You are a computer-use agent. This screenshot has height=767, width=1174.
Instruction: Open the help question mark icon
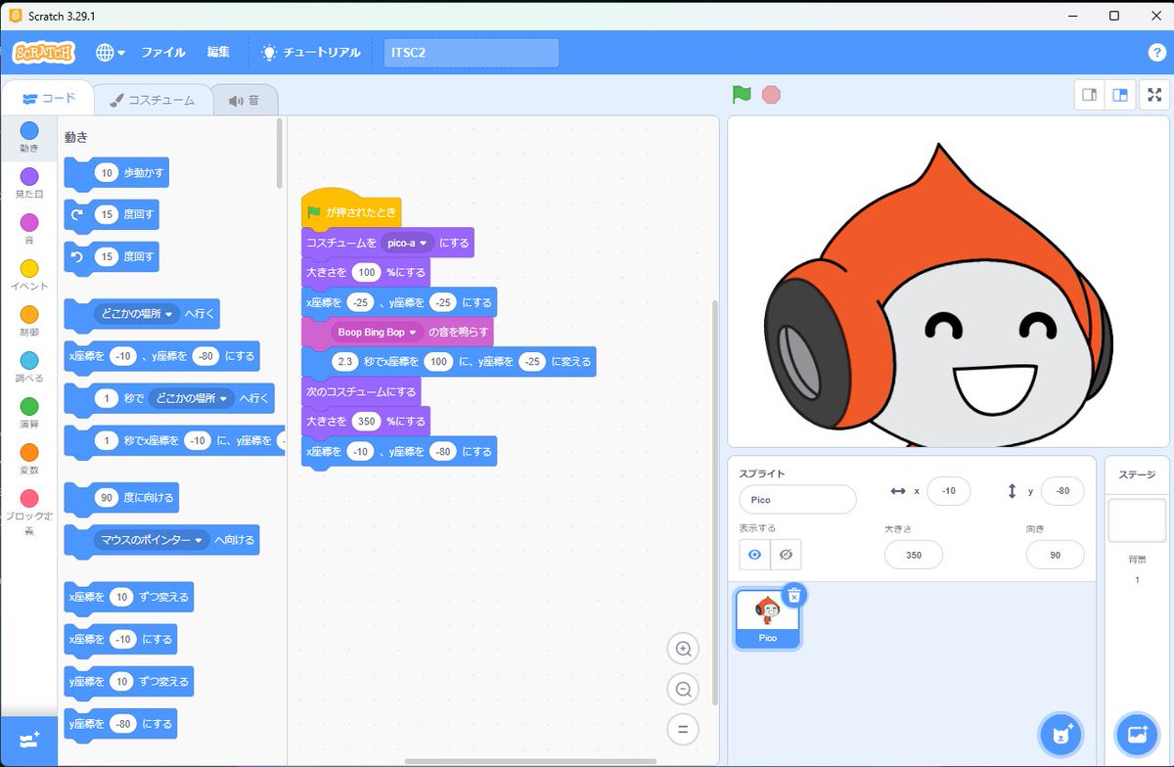coord(1156,53)
